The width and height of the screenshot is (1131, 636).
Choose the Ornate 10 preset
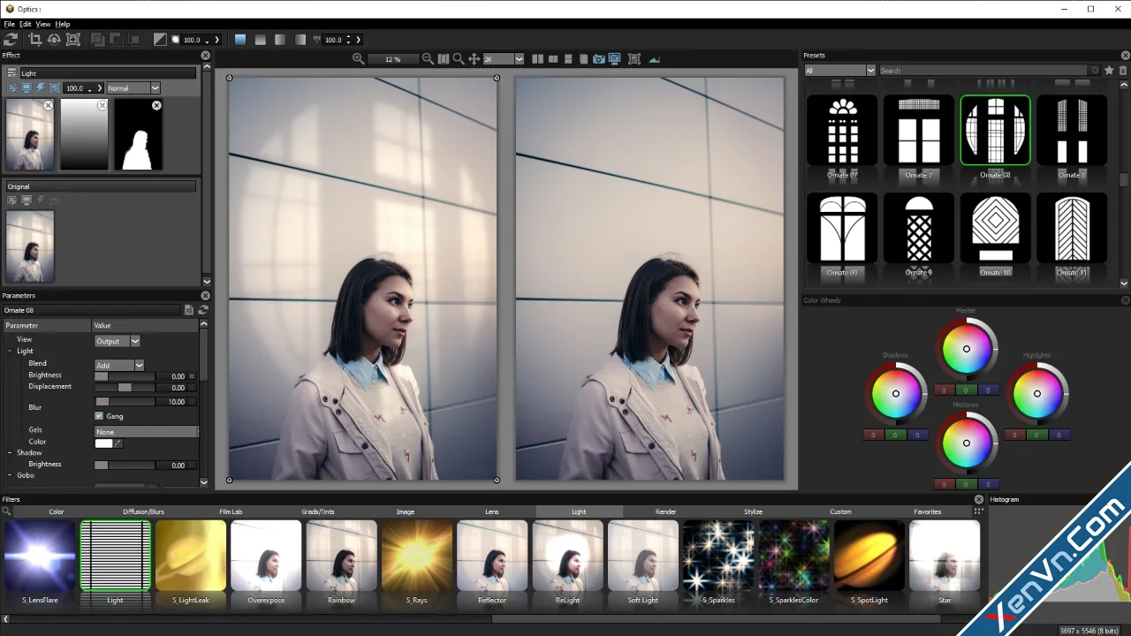(x=995, y=228)
